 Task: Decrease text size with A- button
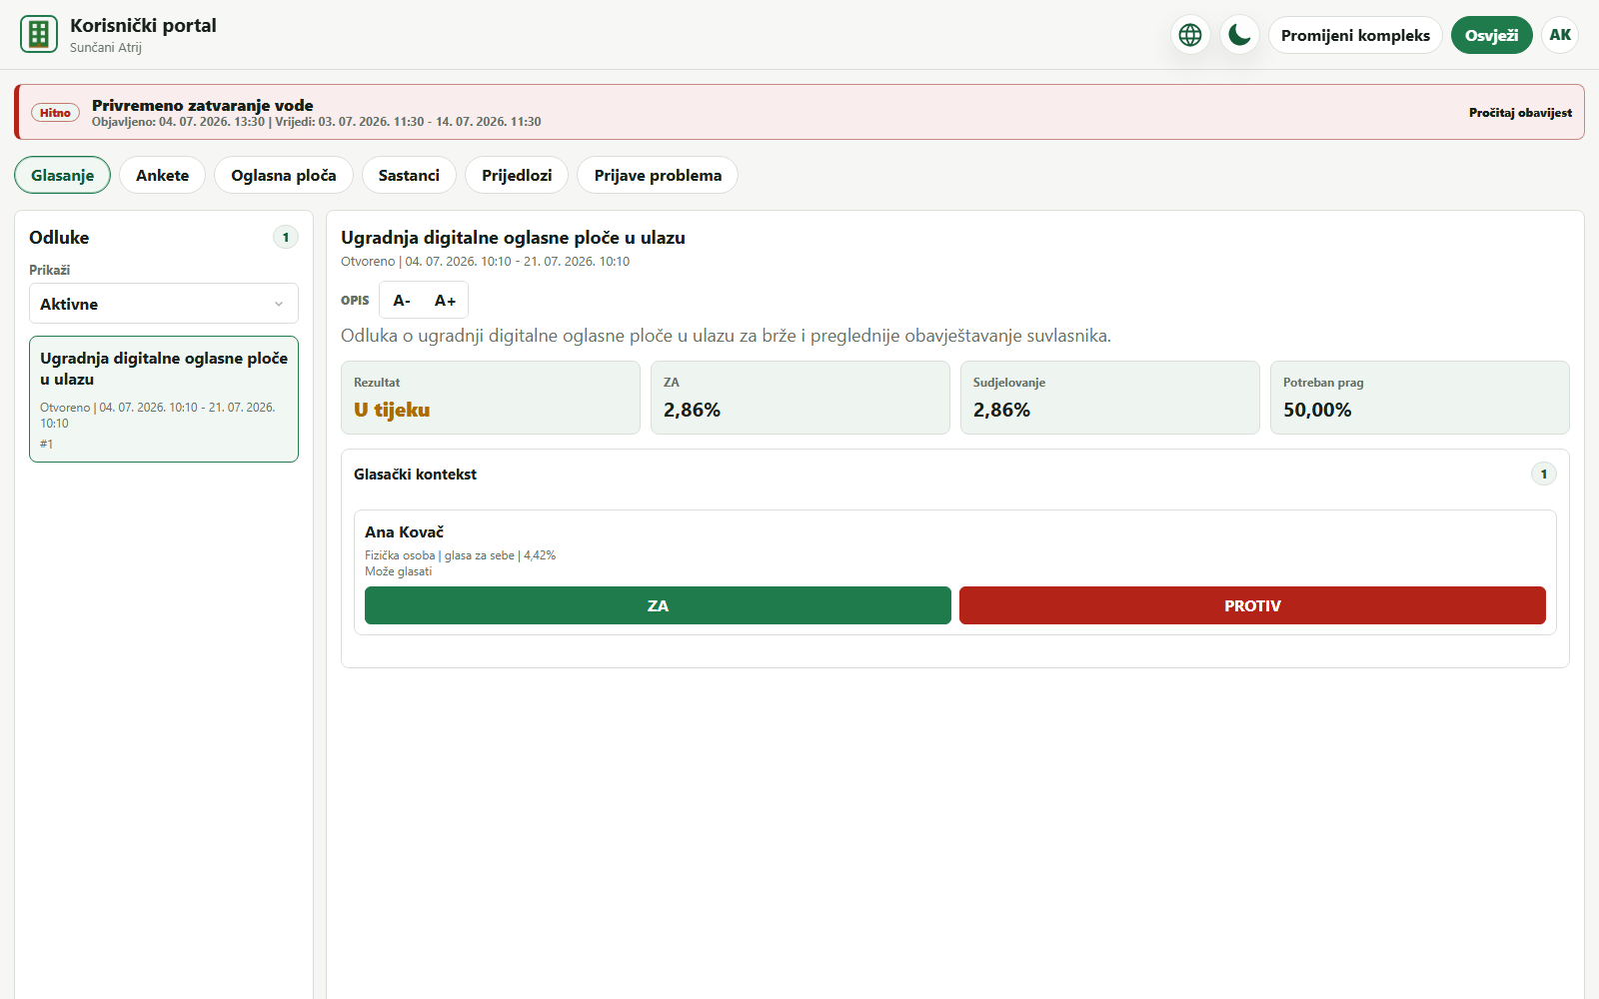pos(402,300)
